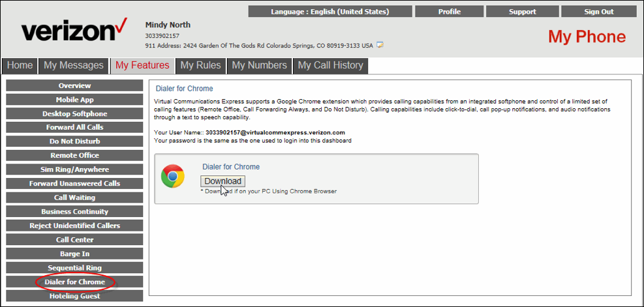Viewport: 644px width, 307px height.
Task: Open Desktop Softphone settings
Action: coord(74,113)
